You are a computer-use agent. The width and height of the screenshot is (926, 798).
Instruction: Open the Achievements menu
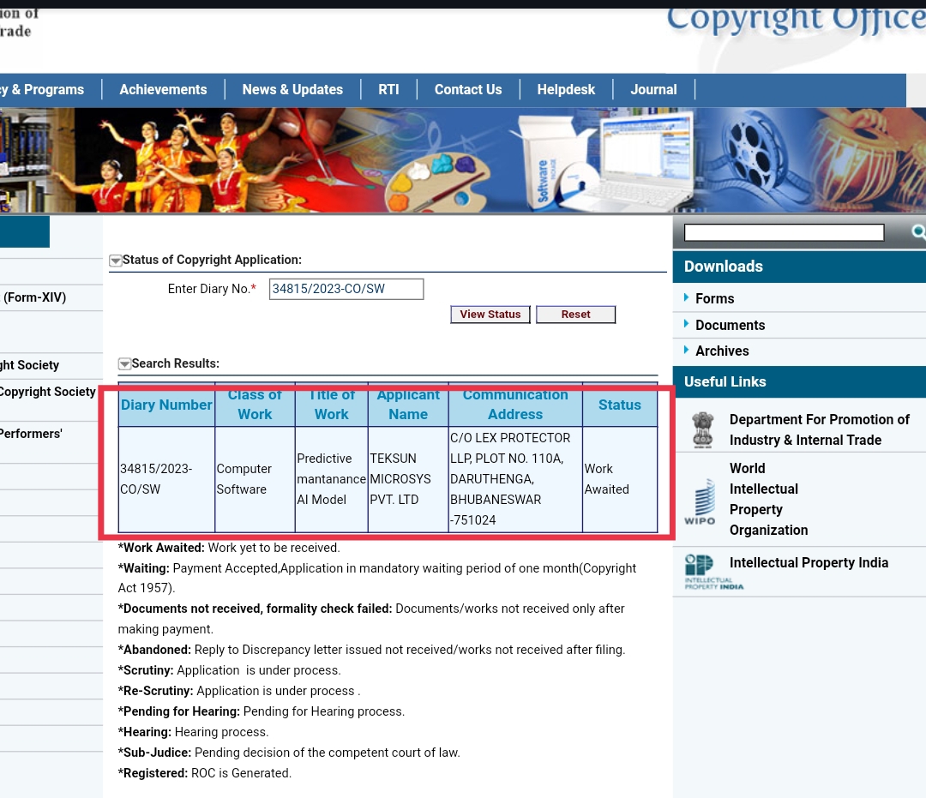point(163,89)
